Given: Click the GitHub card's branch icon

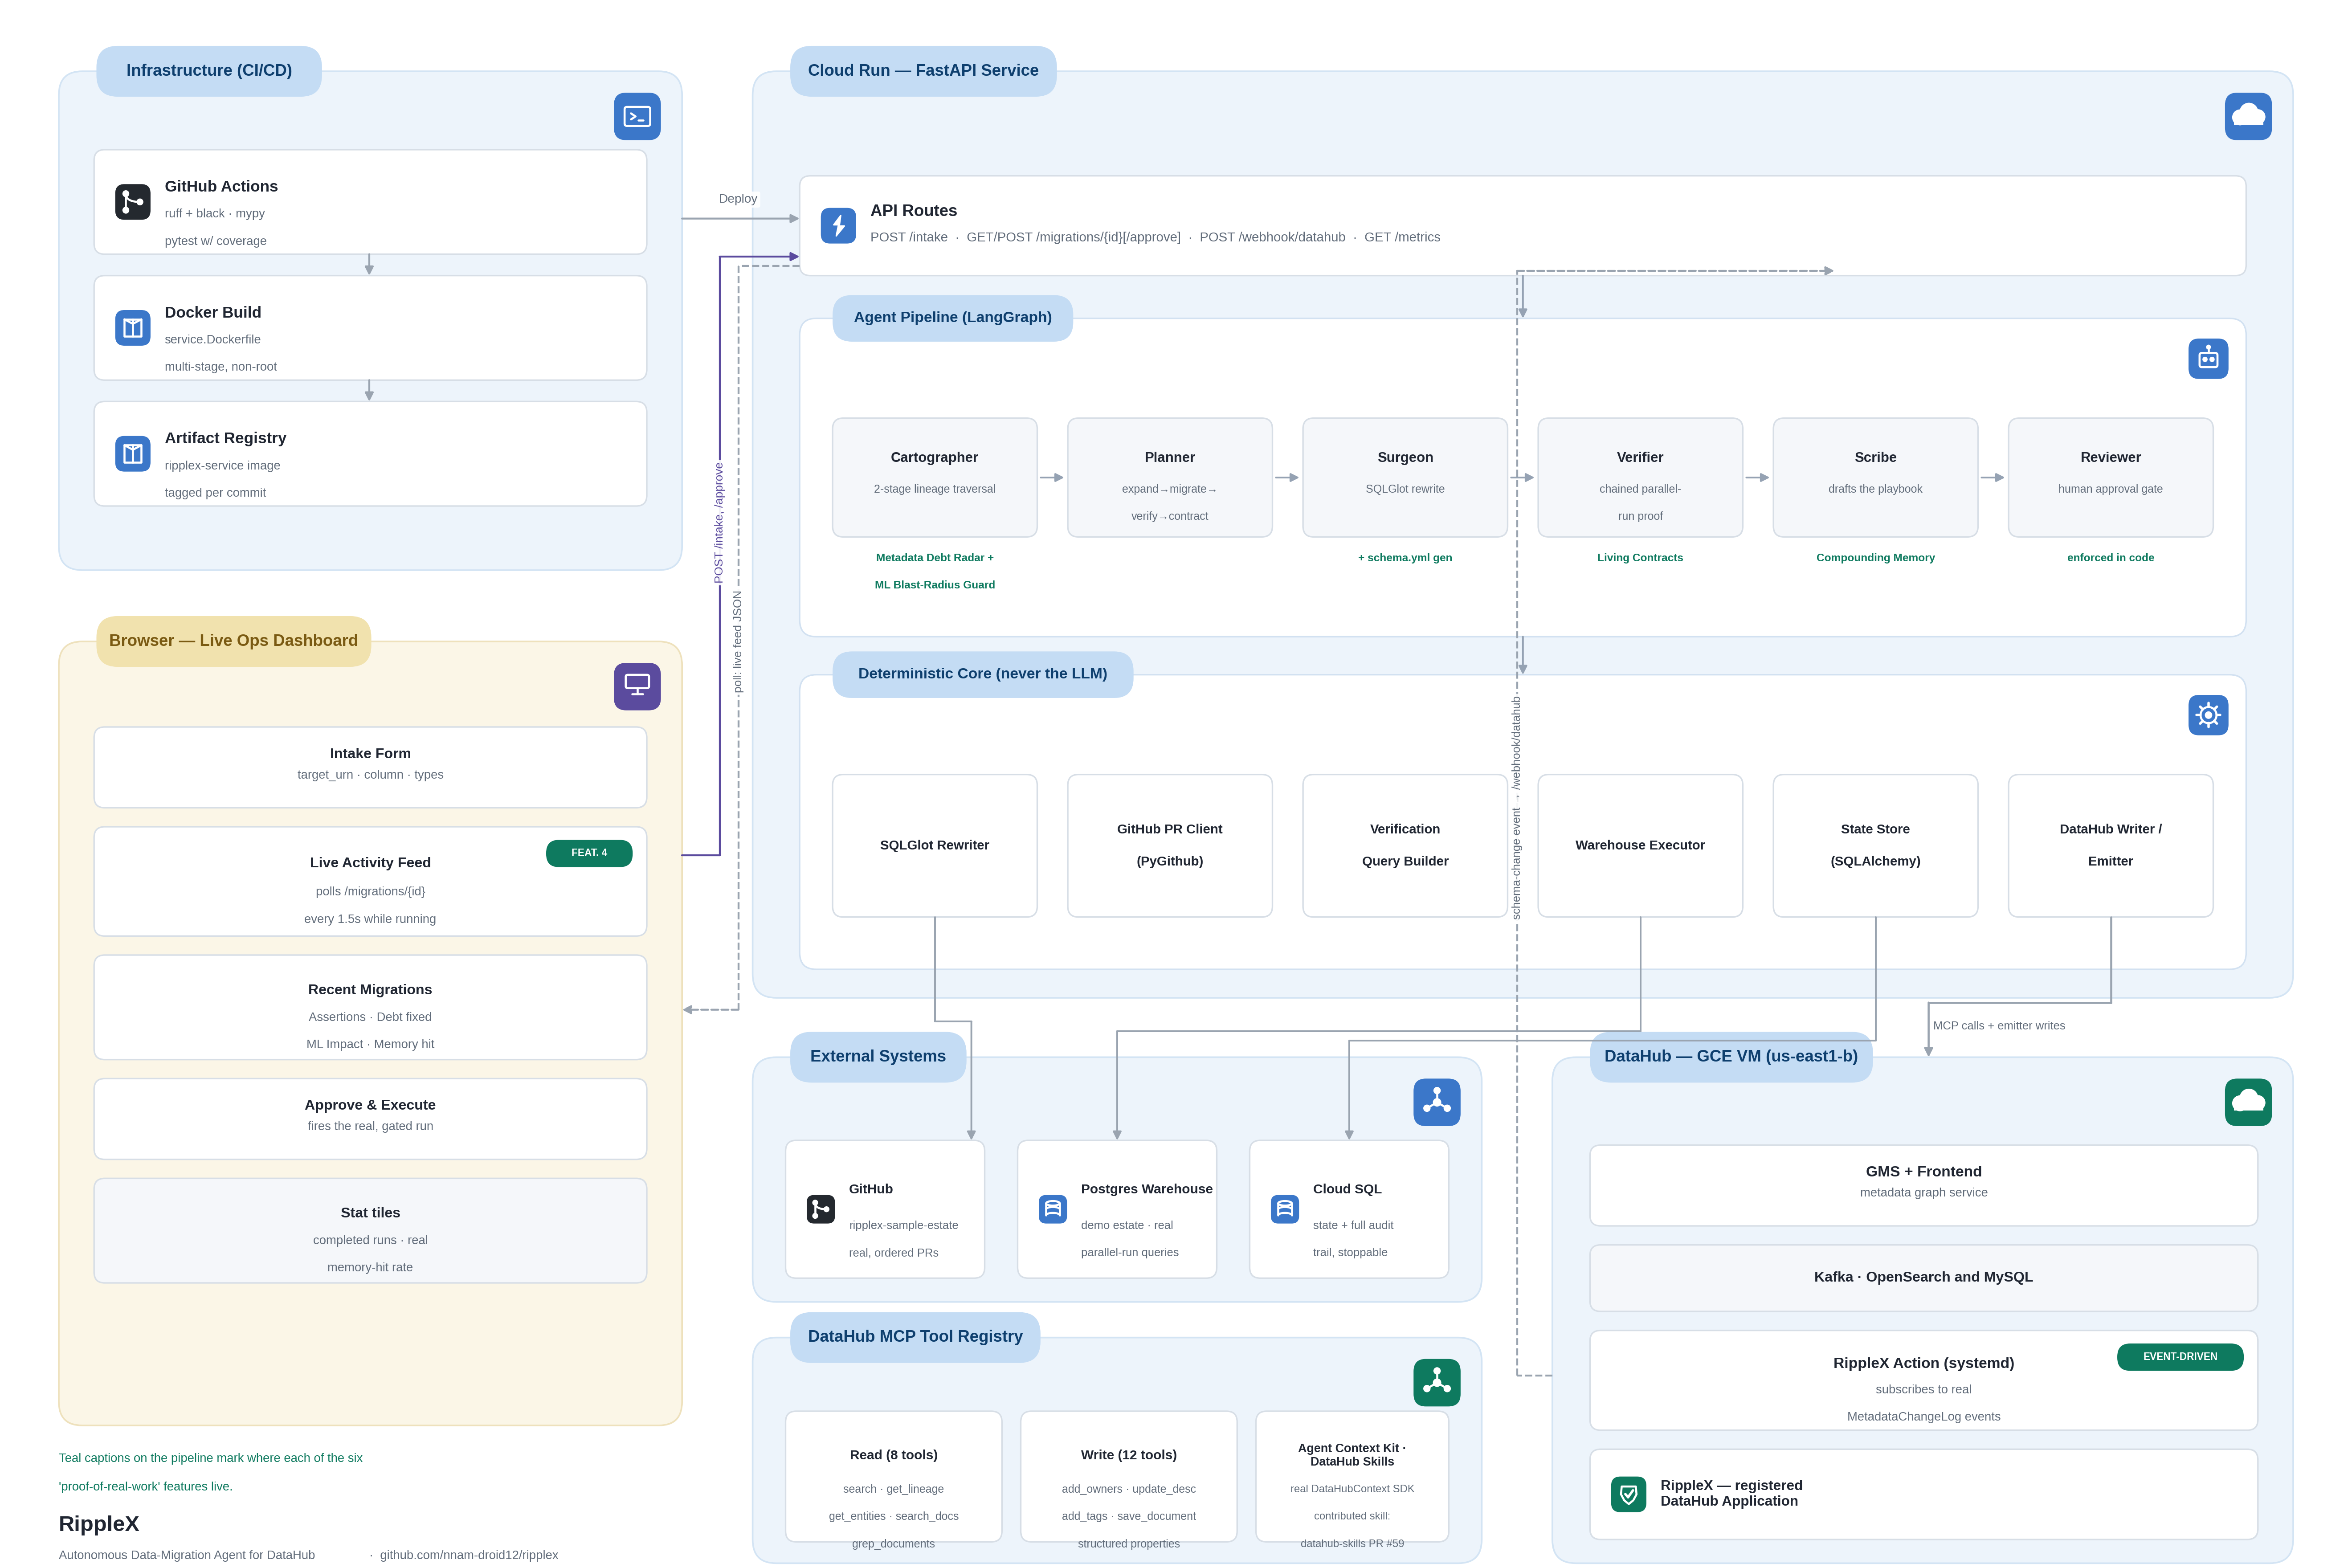Looking at the screenshot, I should click(x=821, y=1209).
